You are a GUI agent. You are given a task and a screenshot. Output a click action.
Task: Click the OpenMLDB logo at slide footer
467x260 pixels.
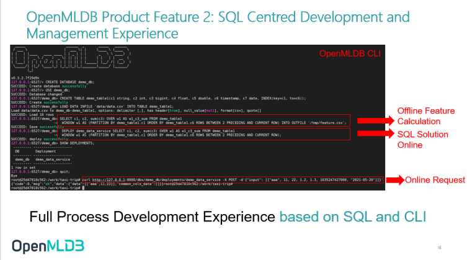pyautogui.click(x=48, y=246)
